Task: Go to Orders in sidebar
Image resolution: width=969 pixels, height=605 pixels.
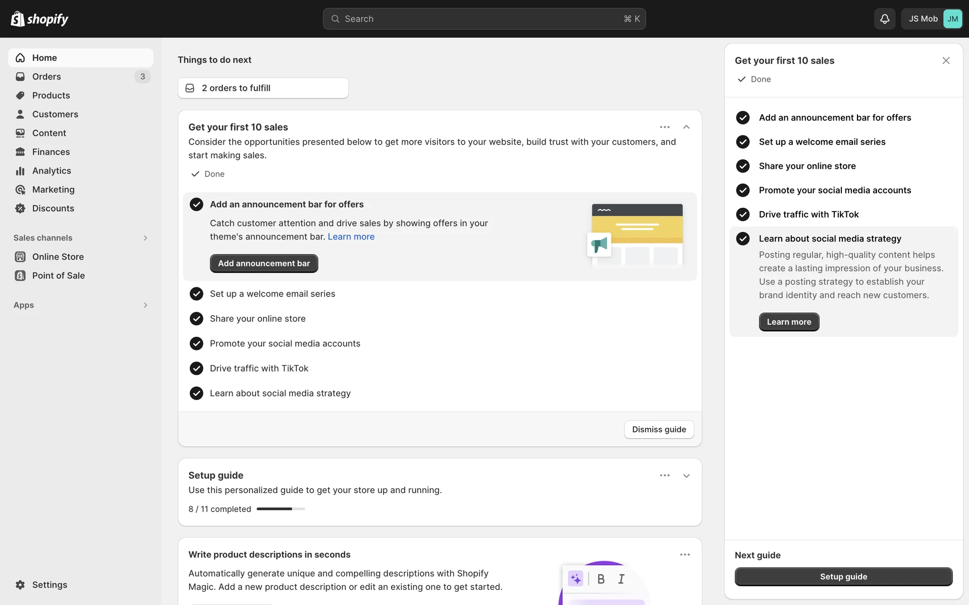Action: 46,77
